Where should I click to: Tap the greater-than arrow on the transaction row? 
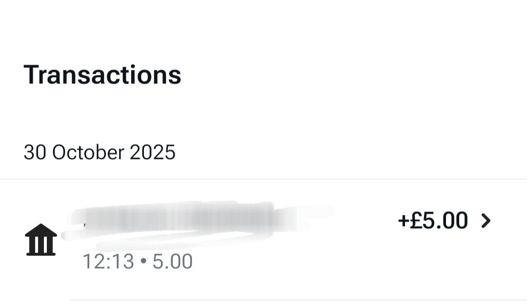[x=486, y=221]
